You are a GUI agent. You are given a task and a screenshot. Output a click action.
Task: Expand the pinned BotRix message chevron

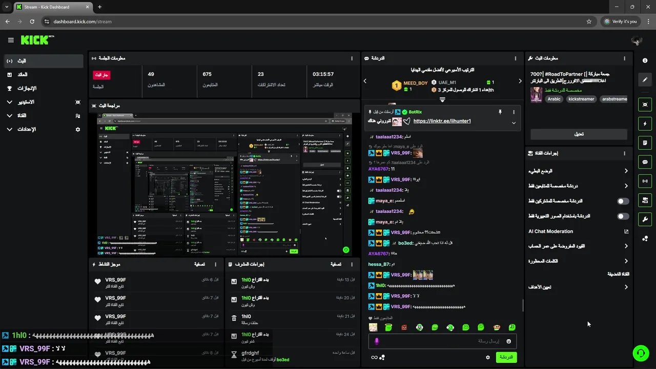pos(514,123)
